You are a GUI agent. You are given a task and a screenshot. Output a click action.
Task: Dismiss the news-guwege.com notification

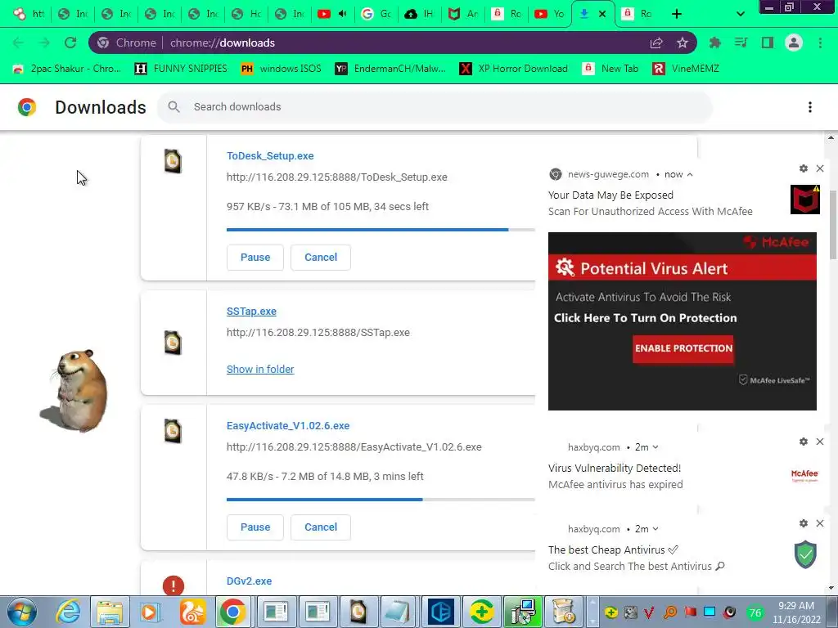[x=820, y=168]
